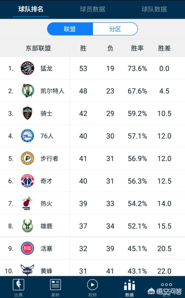185x298 pixels.
Task: Tap the Milwaukee Bucks logo
Action: tap(27, 226)
